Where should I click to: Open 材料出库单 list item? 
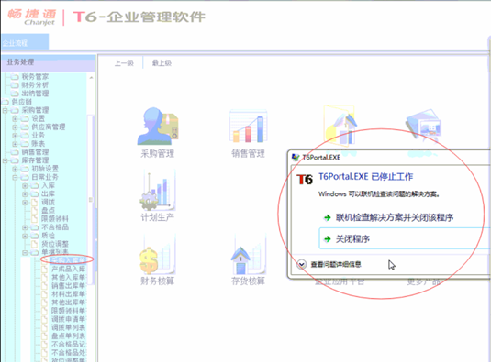[x=68, y=294]
